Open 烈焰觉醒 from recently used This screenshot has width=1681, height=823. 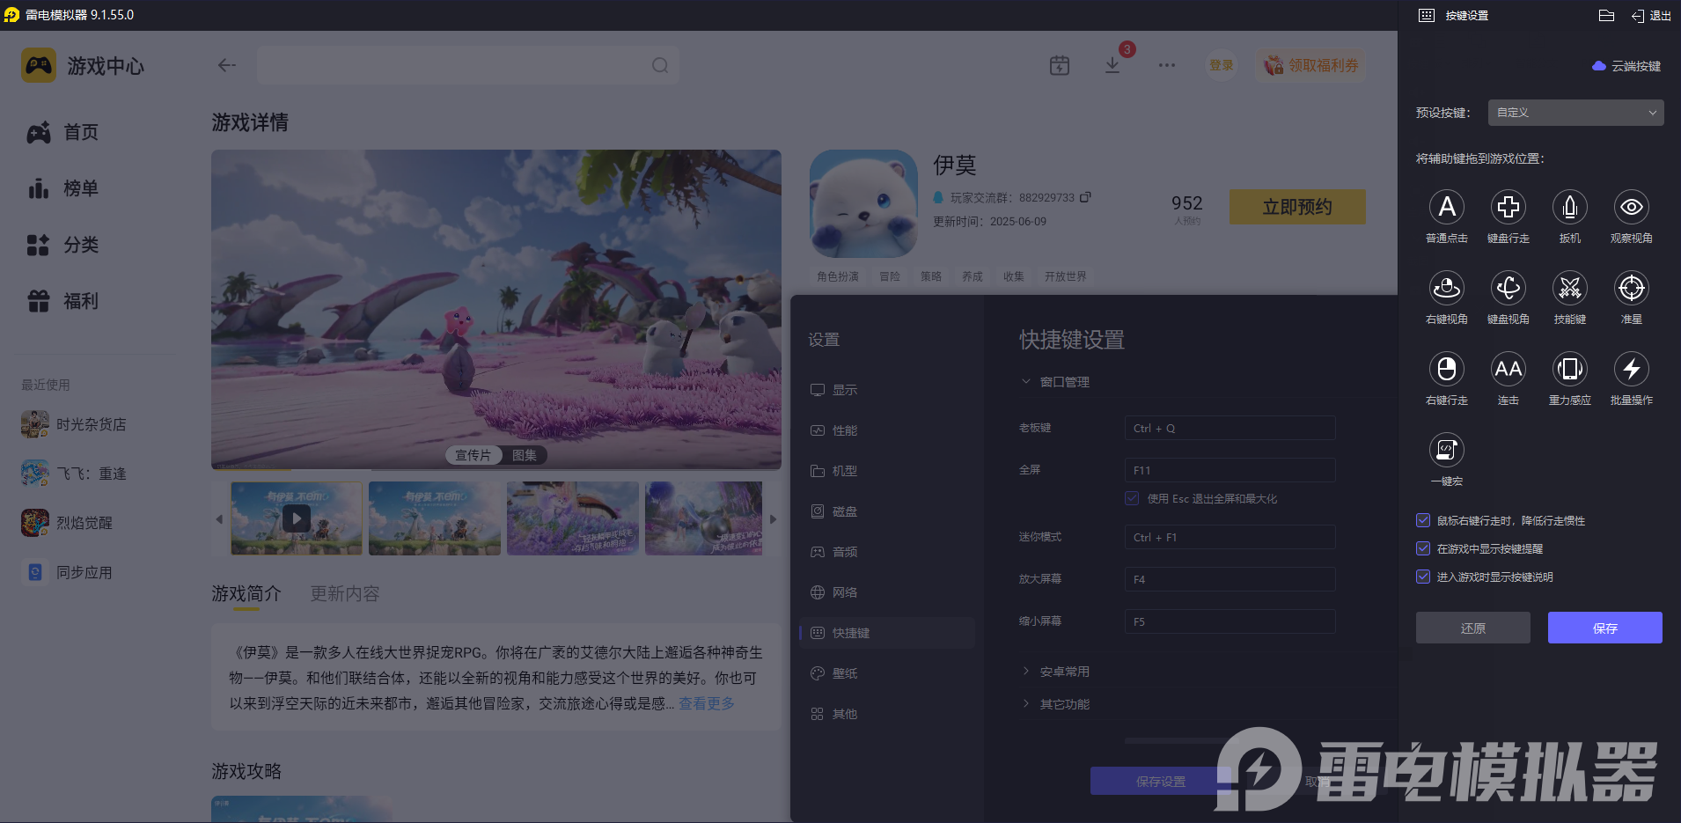coord(67,523)
